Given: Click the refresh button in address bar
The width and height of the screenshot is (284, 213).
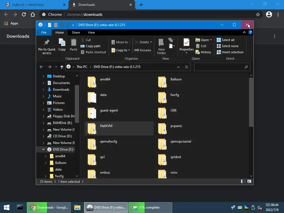Looking at the screenshot, I should coord(187,67).
